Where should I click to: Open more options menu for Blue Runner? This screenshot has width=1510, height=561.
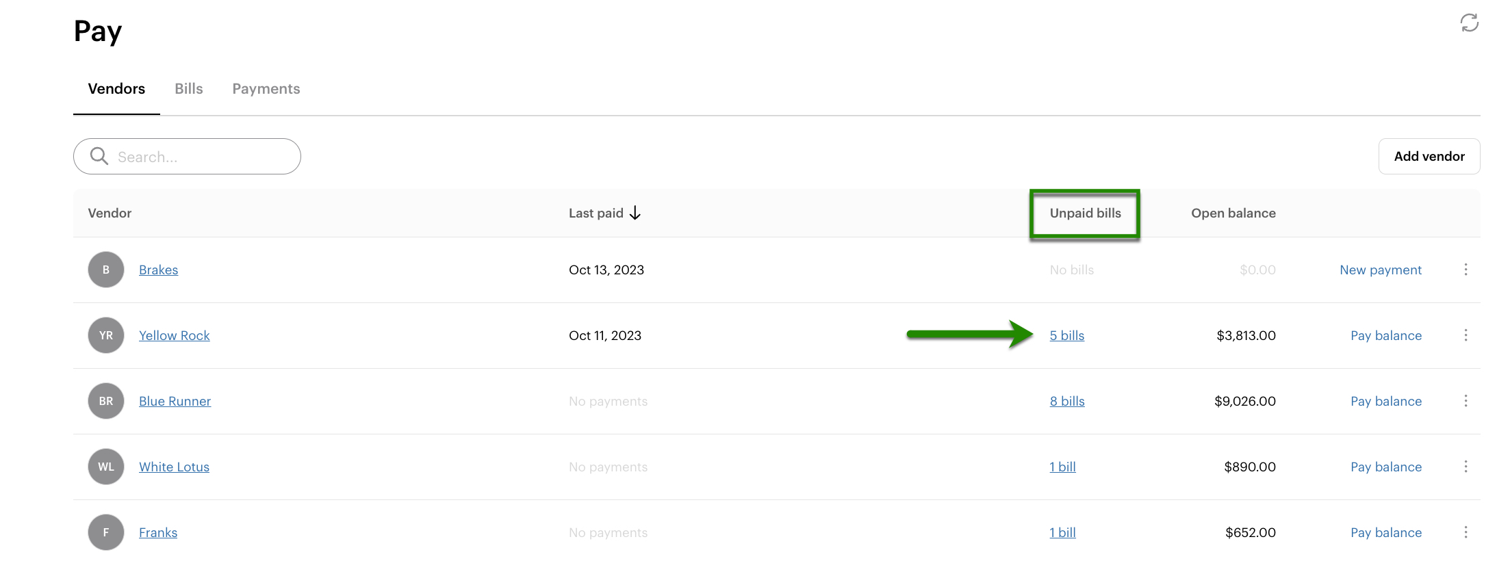click(1466, 401)
